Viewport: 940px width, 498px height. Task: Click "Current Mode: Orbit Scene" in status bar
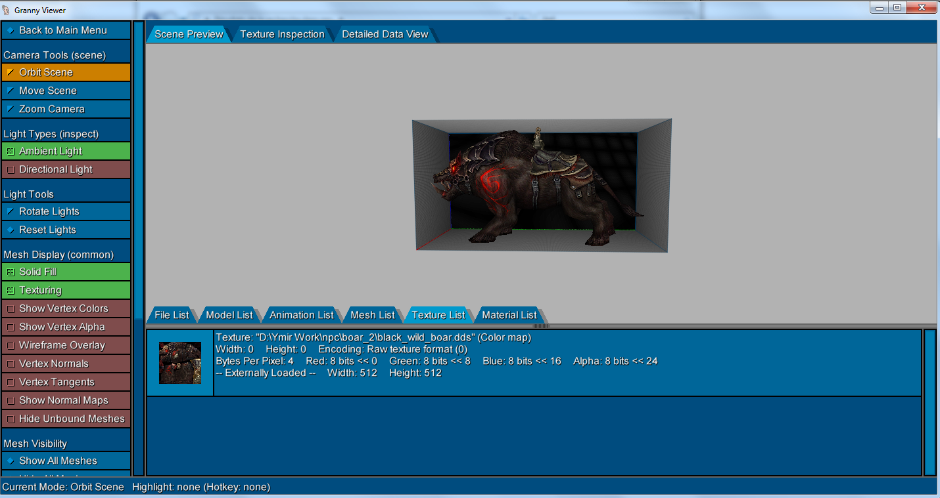pos(63,487)
